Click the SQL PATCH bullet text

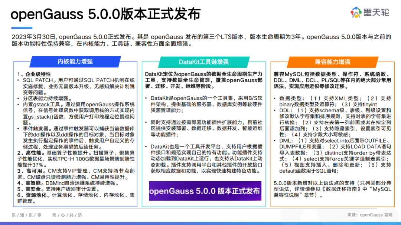78,86
